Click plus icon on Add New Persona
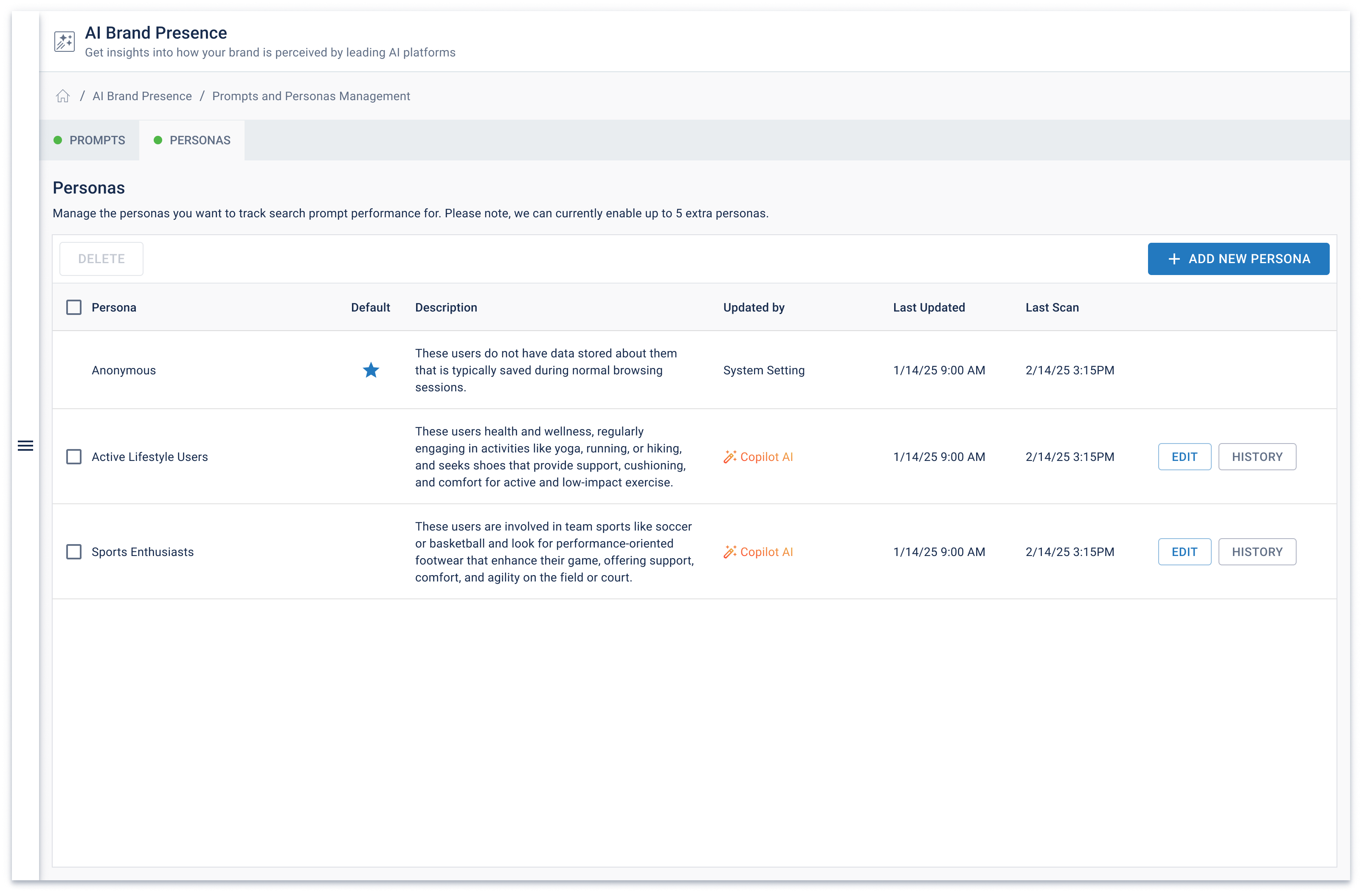 pyautogui.click(x=1174, y=258)
